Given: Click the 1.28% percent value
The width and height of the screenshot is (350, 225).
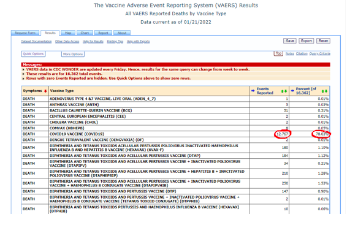Looking at the screenshot, I should pos(323,174).
